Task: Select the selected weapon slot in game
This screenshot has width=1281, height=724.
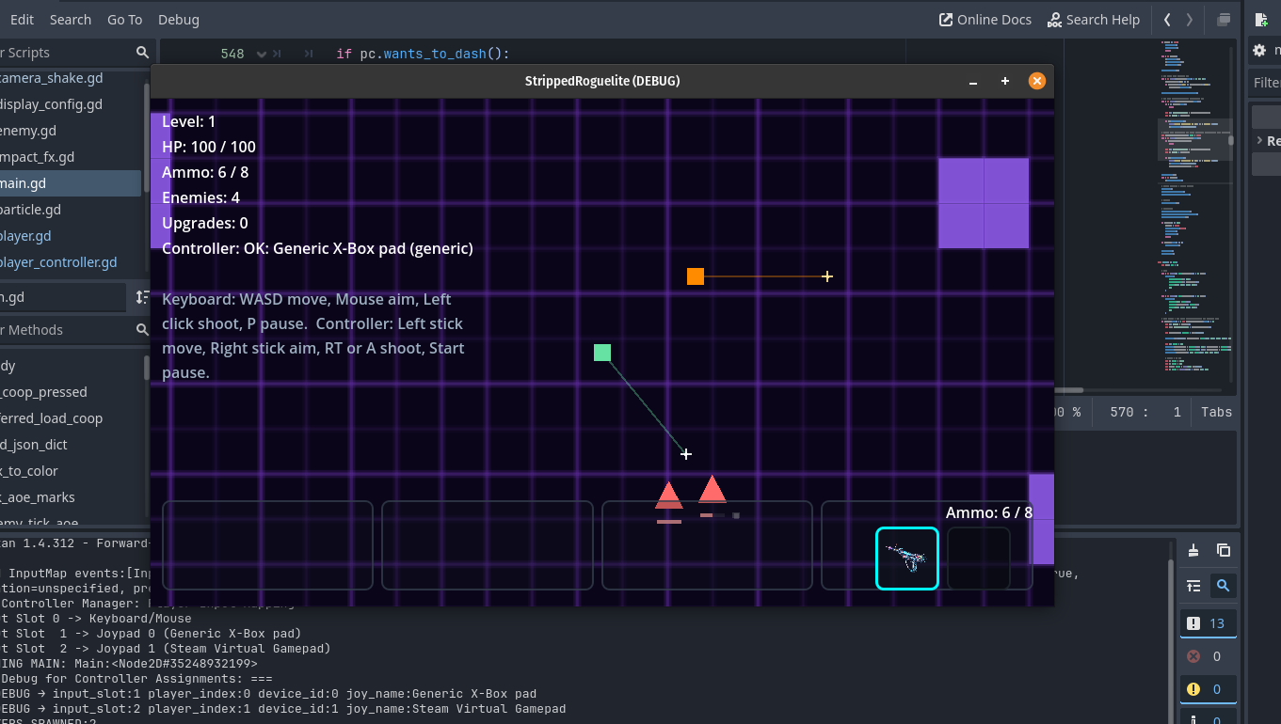Action: click(x=906, y=559)
